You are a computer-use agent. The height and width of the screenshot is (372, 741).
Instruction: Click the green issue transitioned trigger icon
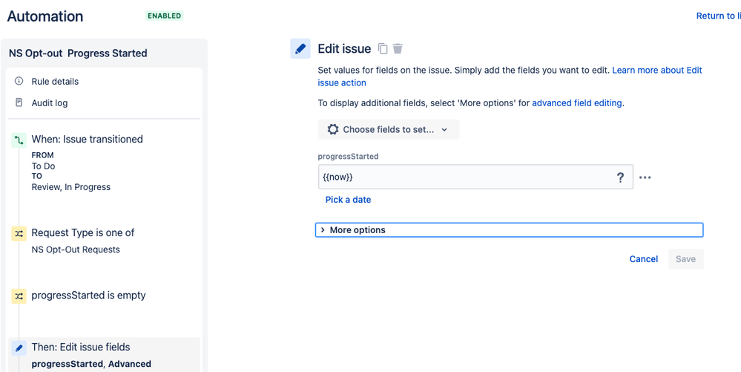[19, 140]
